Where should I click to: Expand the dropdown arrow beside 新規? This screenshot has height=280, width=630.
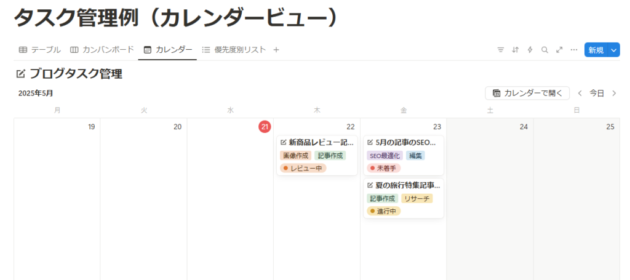(x=613, y=50)
